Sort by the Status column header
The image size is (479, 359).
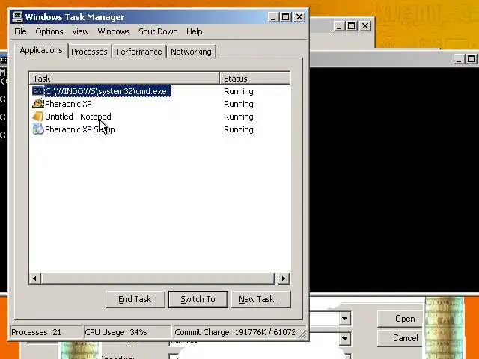[x=254, y=79]
